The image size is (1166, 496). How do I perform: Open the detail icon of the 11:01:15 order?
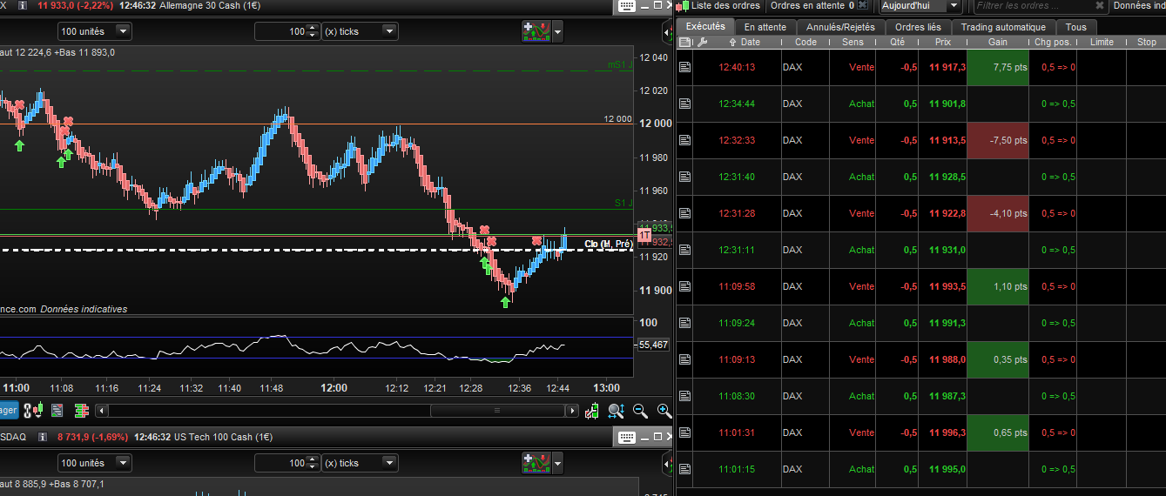click(x=685, y=469)
